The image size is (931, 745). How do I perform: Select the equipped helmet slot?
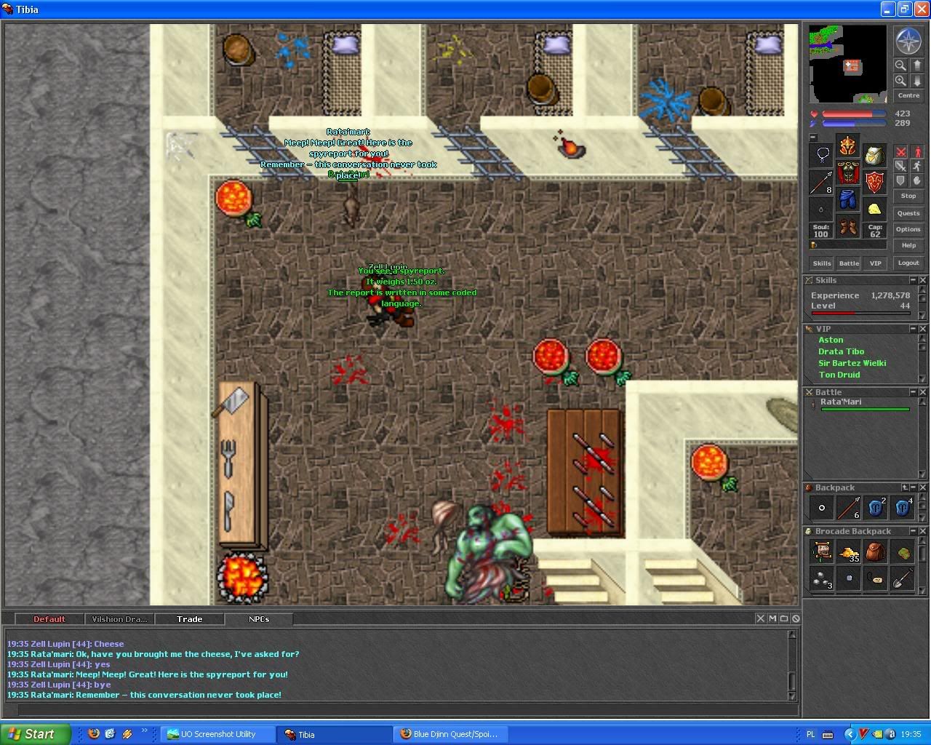pyautogui.click(x=847, y=146)
